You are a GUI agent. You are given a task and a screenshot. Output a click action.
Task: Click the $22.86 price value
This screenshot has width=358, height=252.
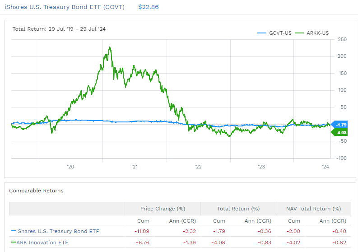click(x=149, y=7)
